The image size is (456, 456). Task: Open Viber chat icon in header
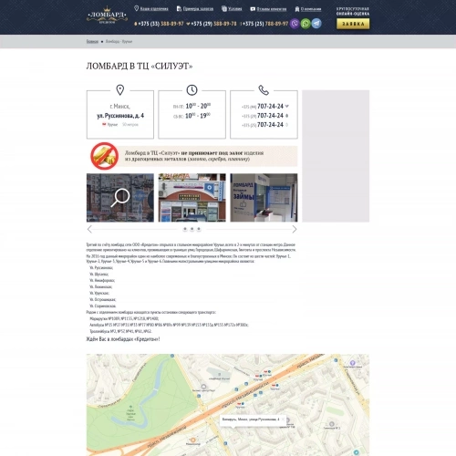(x=295, y=24)
